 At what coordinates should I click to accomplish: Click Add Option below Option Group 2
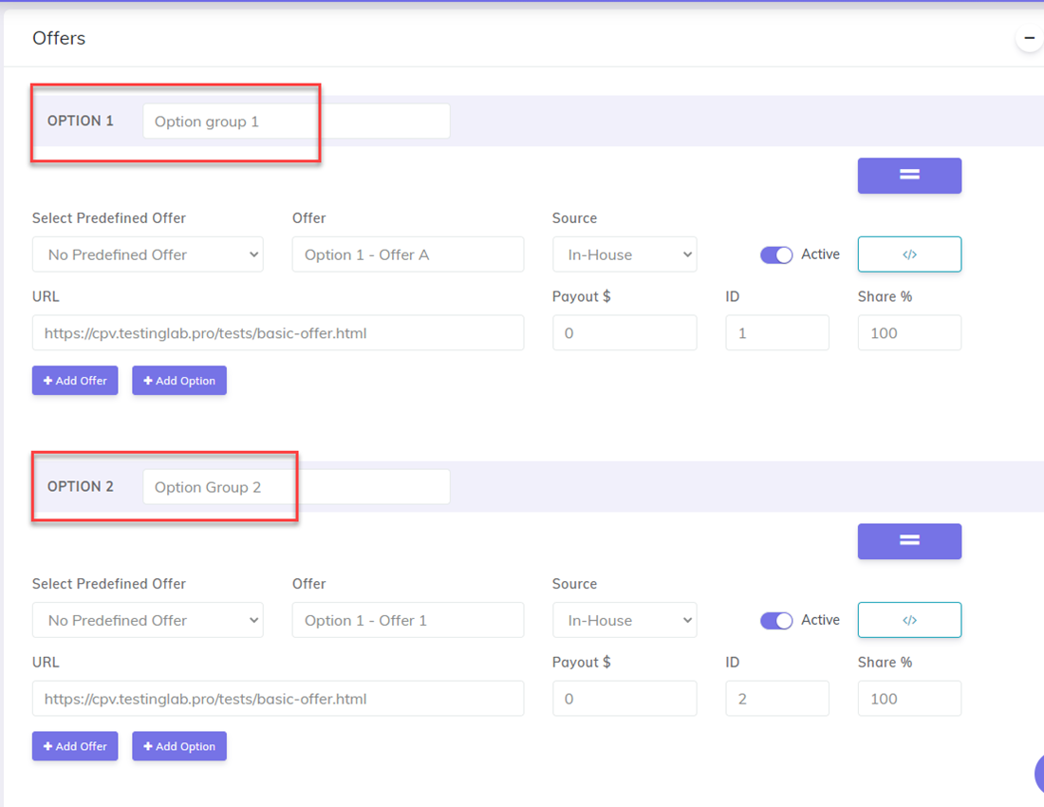178,746
